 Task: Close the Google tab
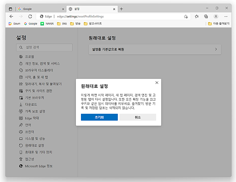coord(63,9)
